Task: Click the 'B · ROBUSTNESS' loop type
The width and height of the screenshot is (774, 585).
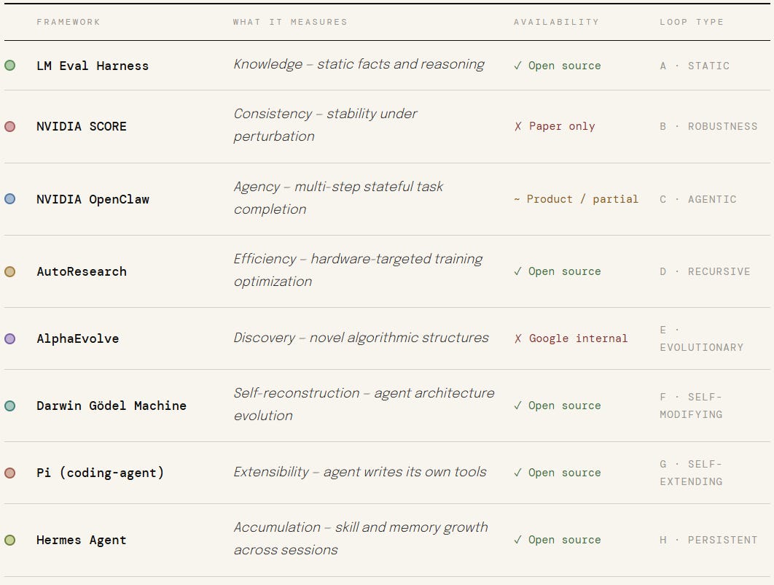Action: coord(708,126)
